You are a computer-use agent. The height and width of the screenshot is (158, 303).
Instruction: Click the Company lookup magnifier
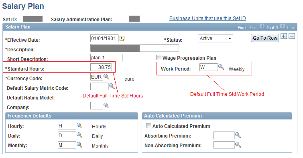(106, 105)
